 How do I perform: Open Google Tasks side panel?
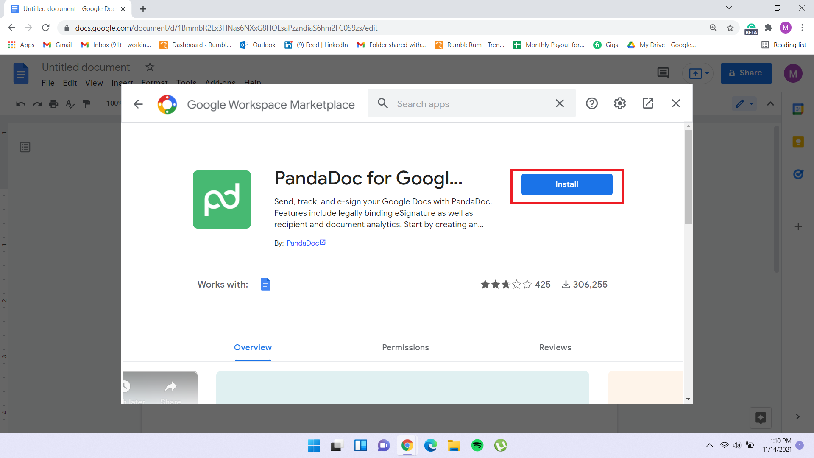point(798,174)
